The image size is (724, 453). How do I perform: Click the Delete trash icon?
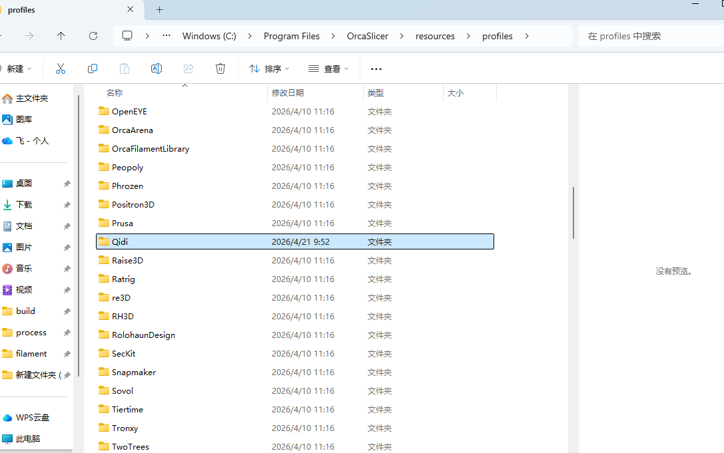220,69
